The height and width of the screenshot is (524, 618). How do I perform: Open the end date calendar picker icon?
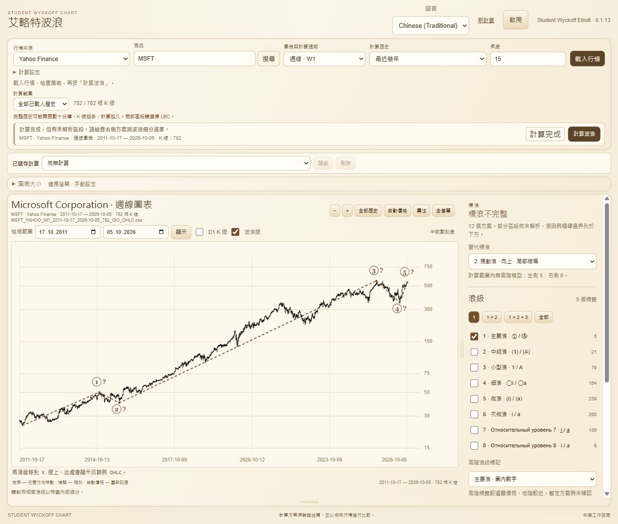tap(161, 232)
